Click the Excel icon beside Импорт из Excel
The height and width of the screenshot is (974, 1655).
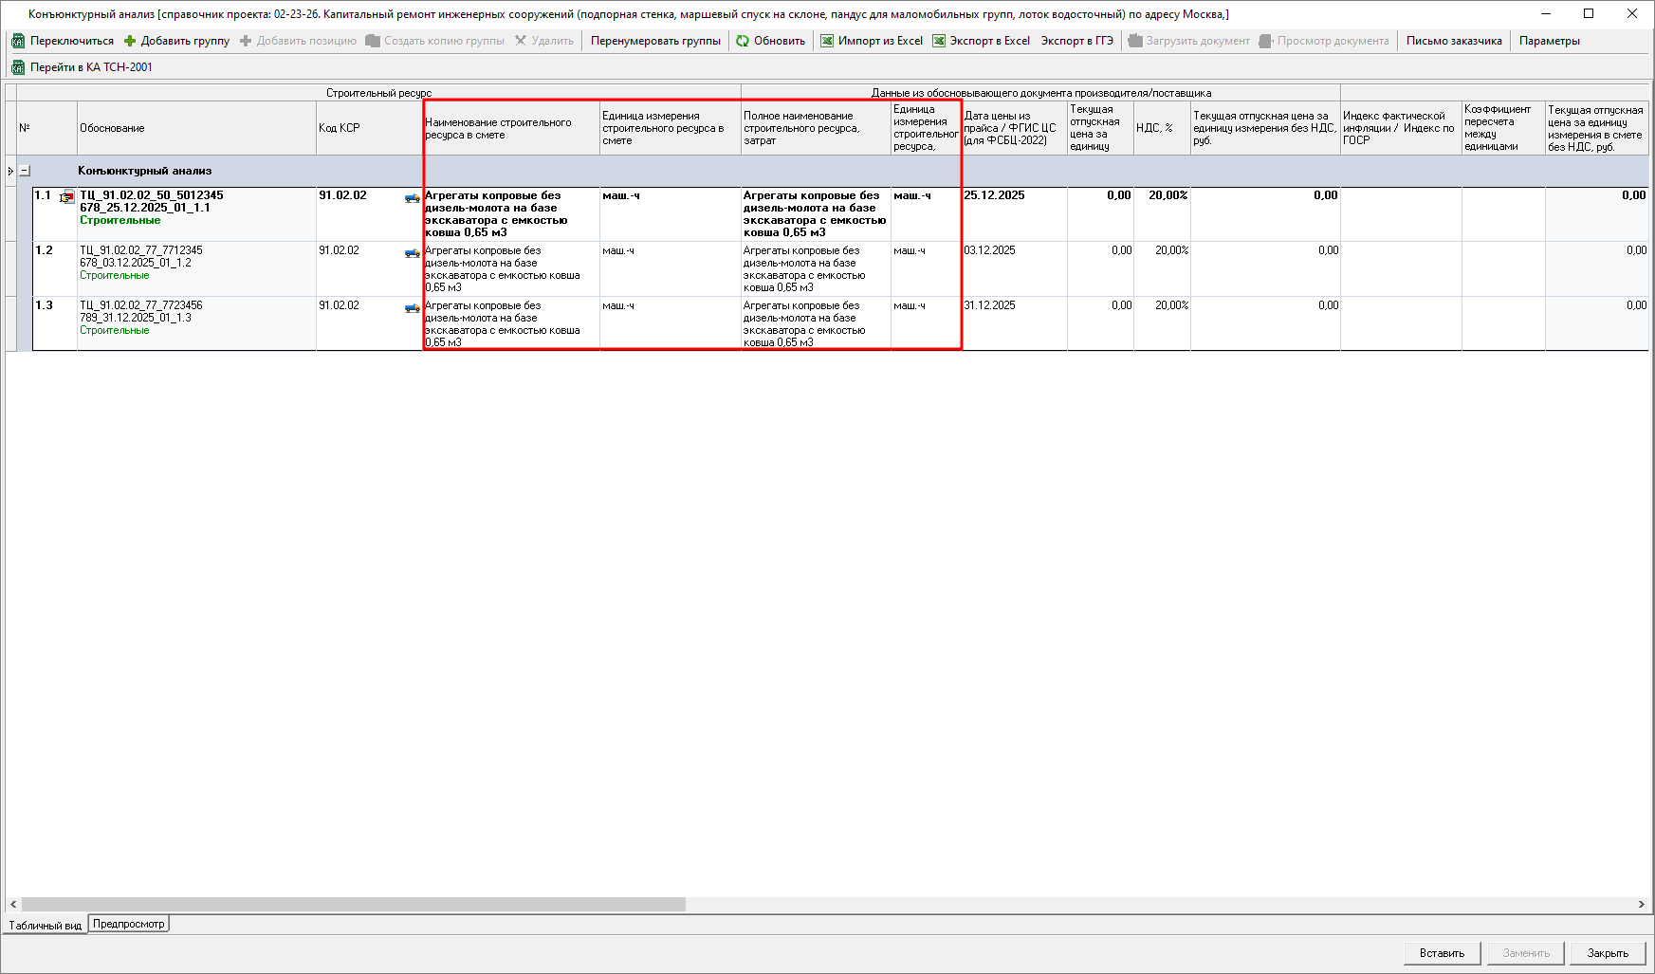coord(827,41)
